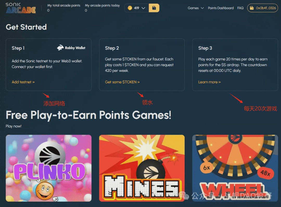Select the Step 3 card
The height and width of the screenshot is (207, 281).
[235, 65]
